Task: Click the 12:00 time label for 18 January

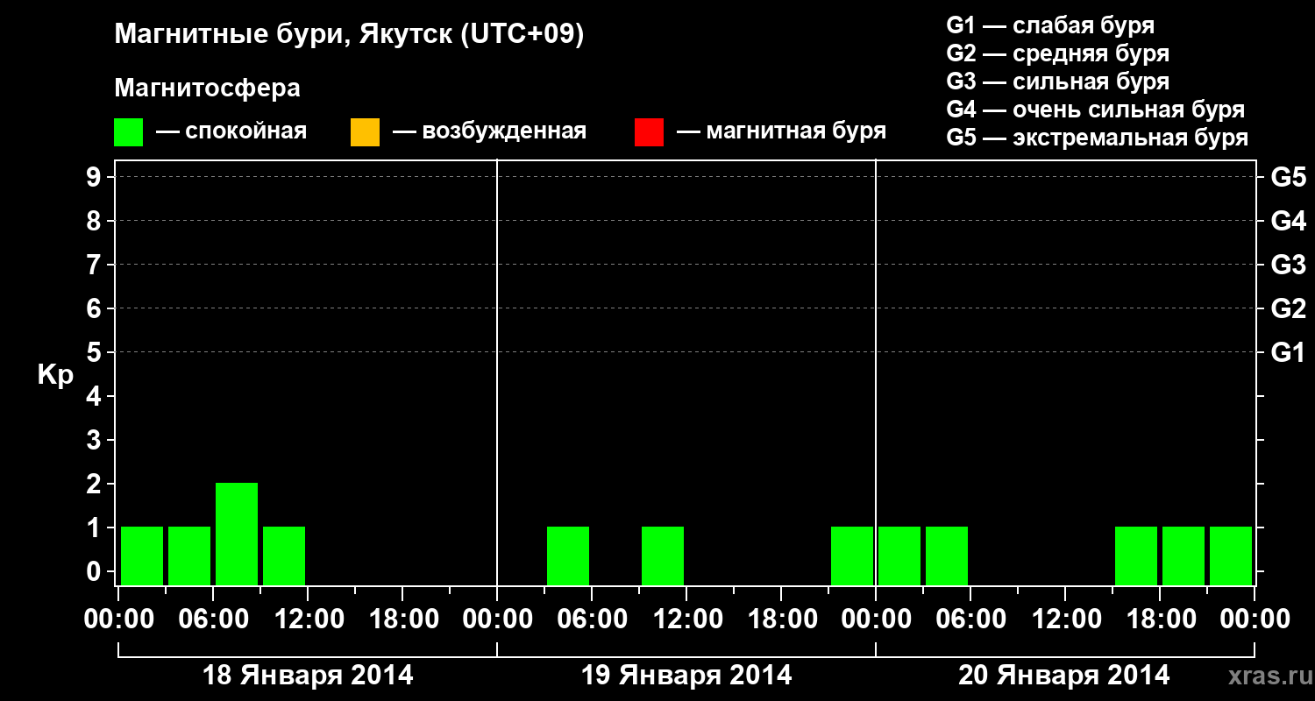Action: tap(308, 620)
